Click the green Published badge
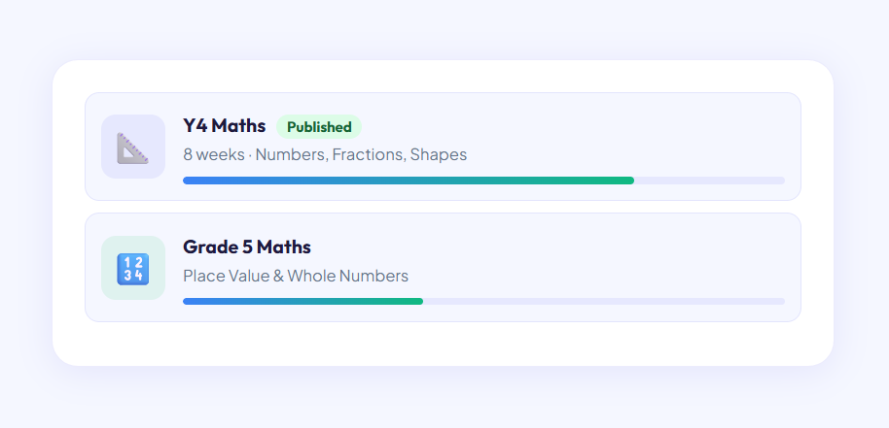Image resolution: width=889 pixels, height=428 pixels. [319, 127]
